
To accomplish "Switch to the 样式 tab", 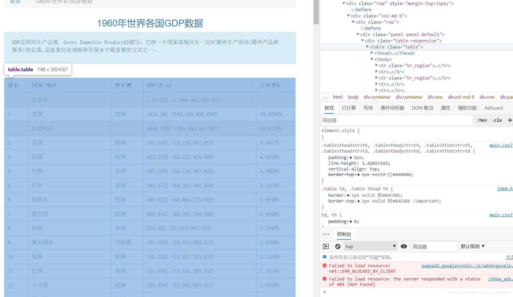I will [x=329, y=108].
